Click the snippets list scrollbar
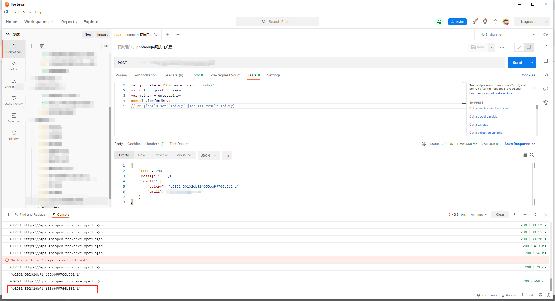 537,107
